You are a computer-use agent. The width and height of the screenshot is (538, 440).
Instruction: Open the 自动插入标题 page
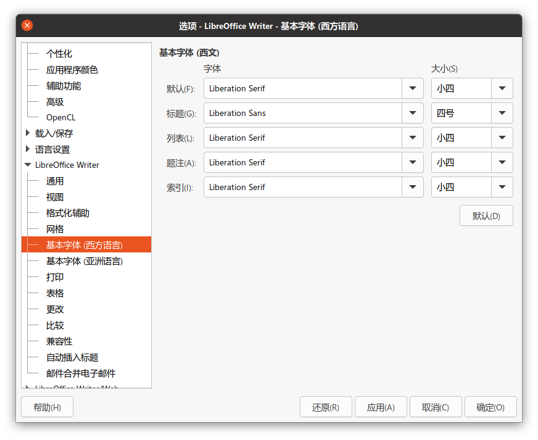coord(72,357)
